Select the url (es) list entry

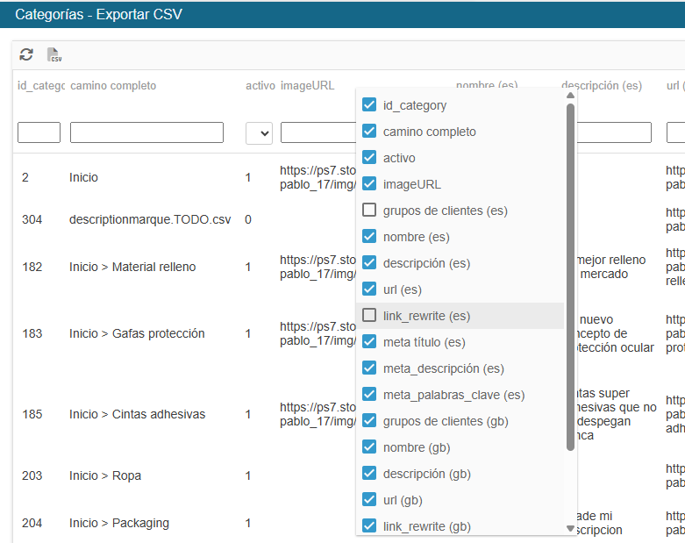coord(460,289)
